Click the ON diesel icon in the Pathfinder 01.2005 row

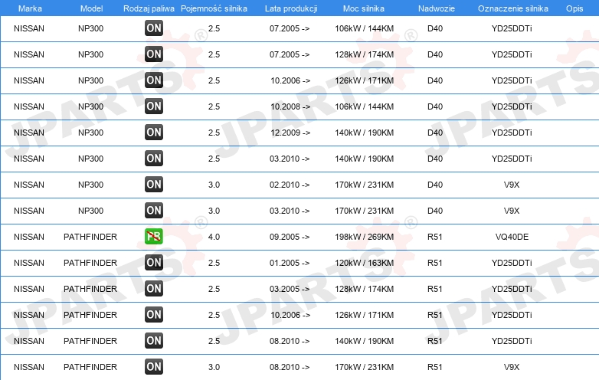154,263
